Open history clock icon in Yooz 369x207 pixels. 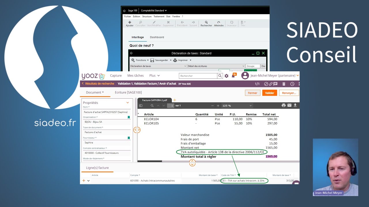(x=292, y=84)
